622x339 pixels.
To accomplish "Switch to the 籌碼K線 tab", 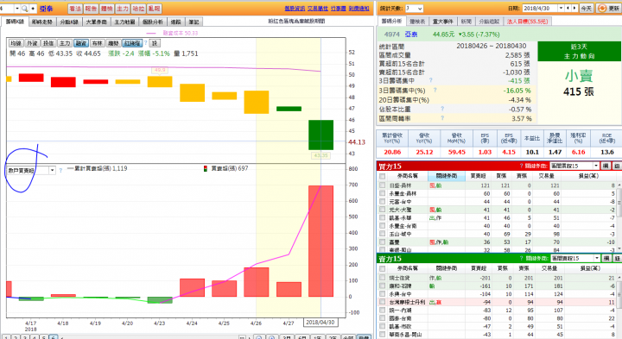I will pos(15,22).
